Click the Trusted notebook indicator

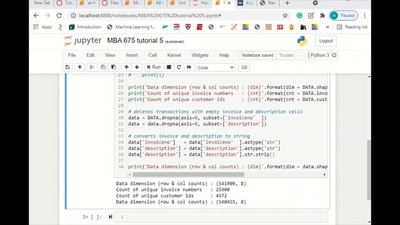[x=286, y=55]
